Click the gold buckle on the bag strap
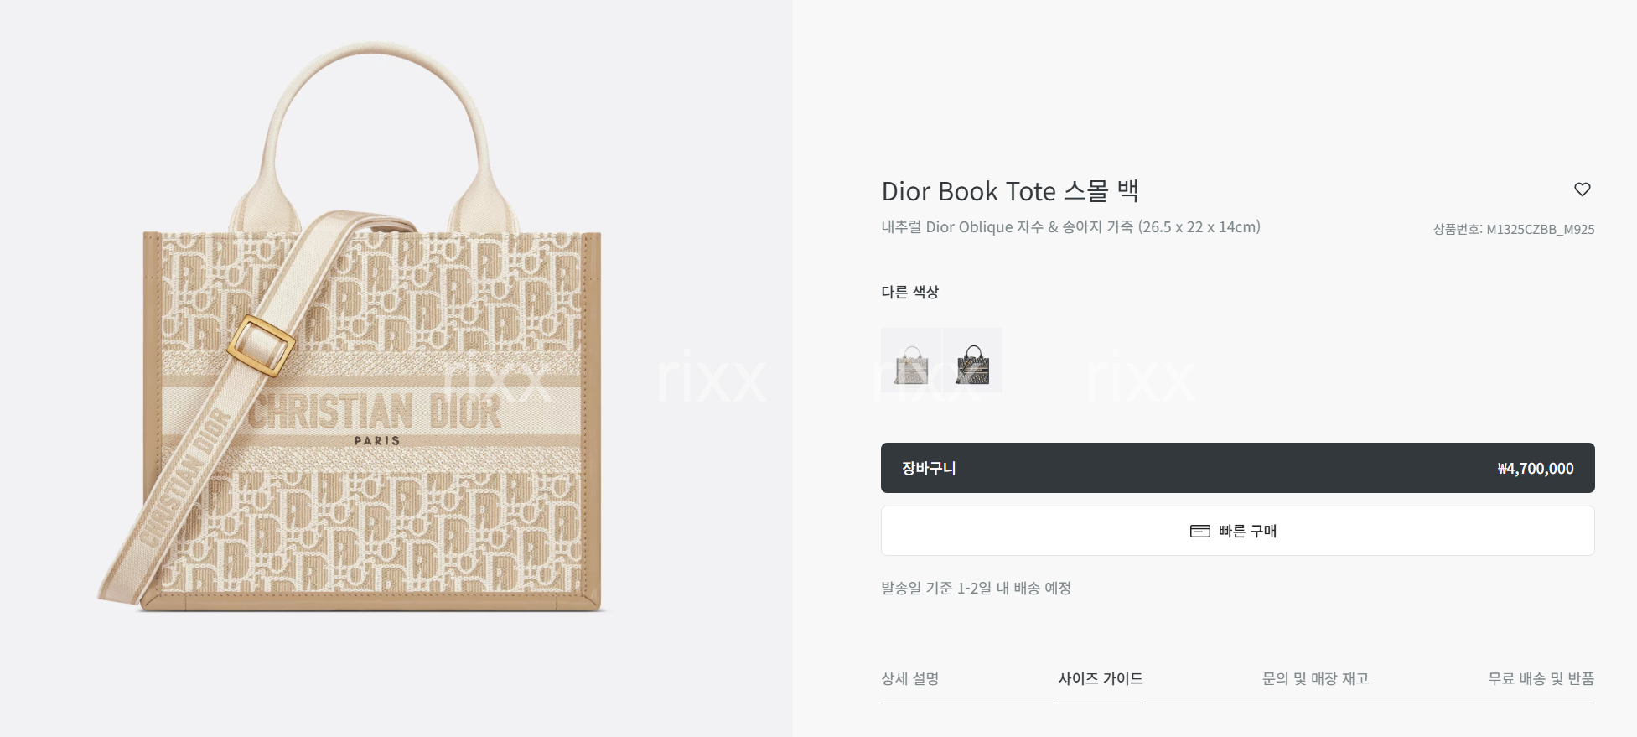This screenshot has width=1637, height=737. click(x=261, y=345)
